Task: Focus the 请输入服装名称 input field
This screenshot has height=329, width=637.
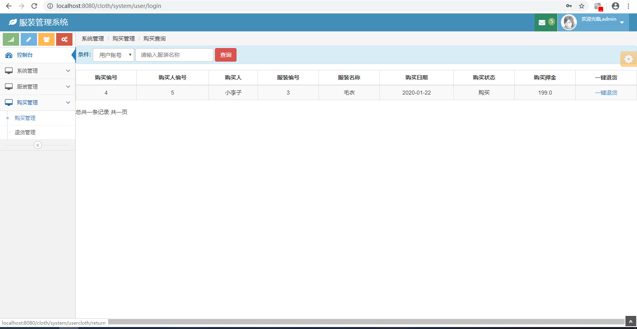Action: 174,55
